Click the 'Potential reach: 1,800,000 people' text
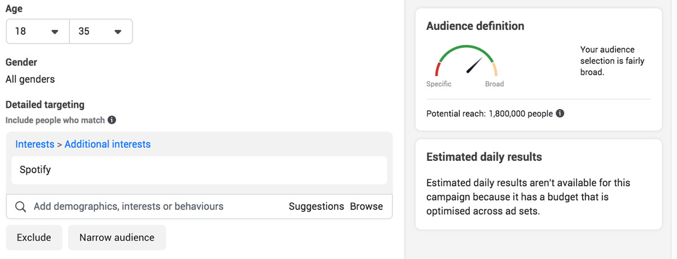 [490, 113]
